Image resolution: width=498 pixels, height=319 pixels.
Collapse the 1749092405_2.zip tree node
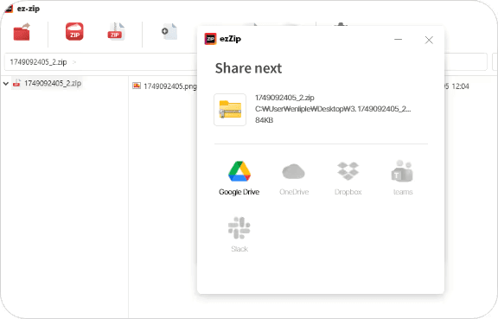click(x=6, y=84)
